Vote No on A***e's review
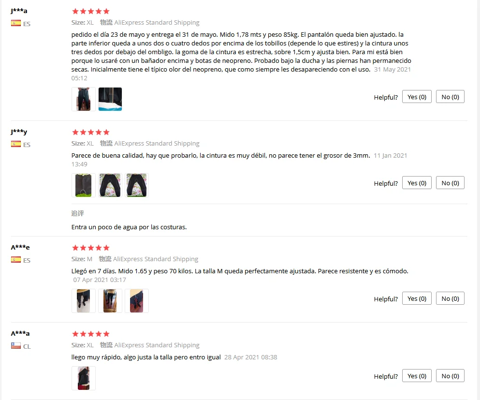The height and width of the screenshot is (400, 480). [x=450, y=298]
